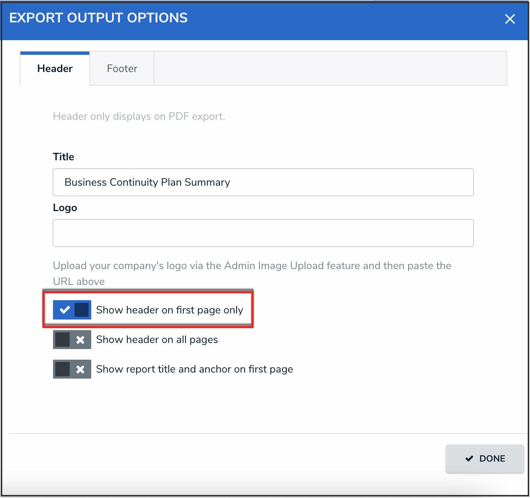Click the Title field label
530x498 pixels.
click(x=64, y=157)
